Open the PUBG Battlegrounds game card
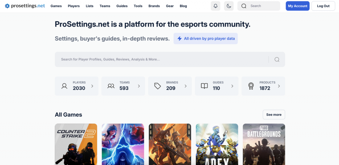This screenshot has width=339, height=165. pyautogui.click(x=264, y=144)
